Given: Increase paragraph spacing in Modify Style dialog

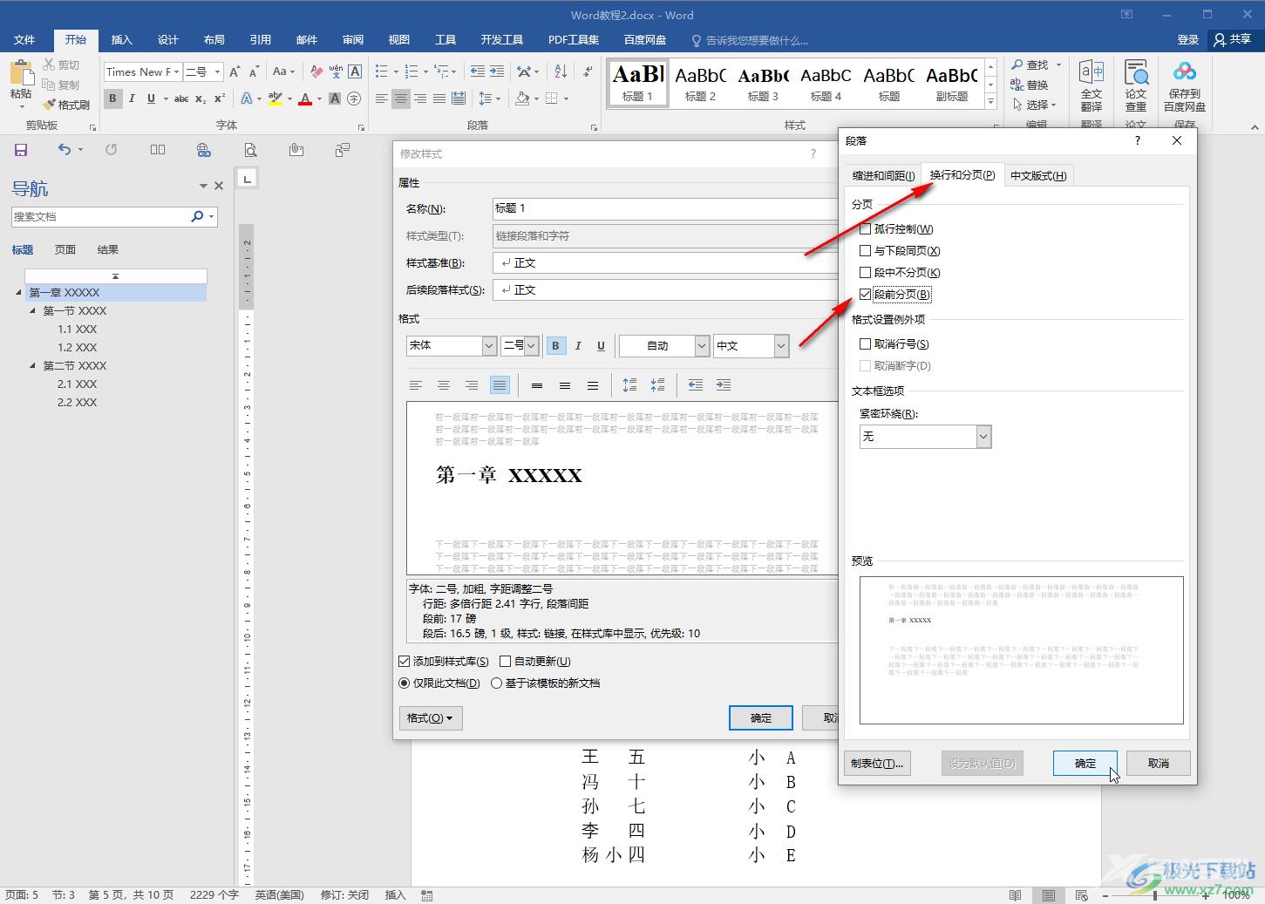Looking at the screenshot, I should (x=629, y=385).
